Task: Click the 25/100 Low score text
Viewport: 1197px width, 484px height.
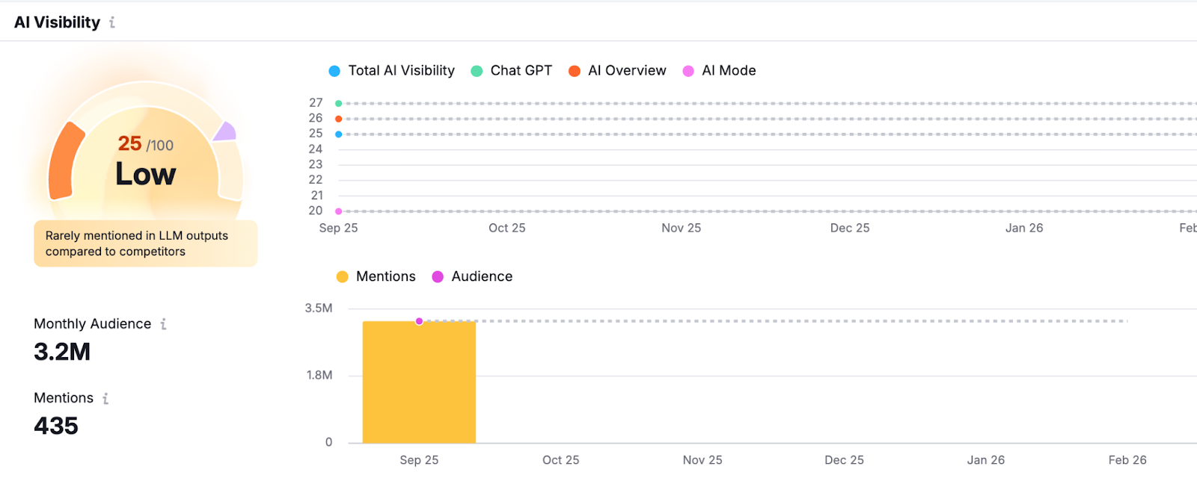Action: click(x=146, y=161)
